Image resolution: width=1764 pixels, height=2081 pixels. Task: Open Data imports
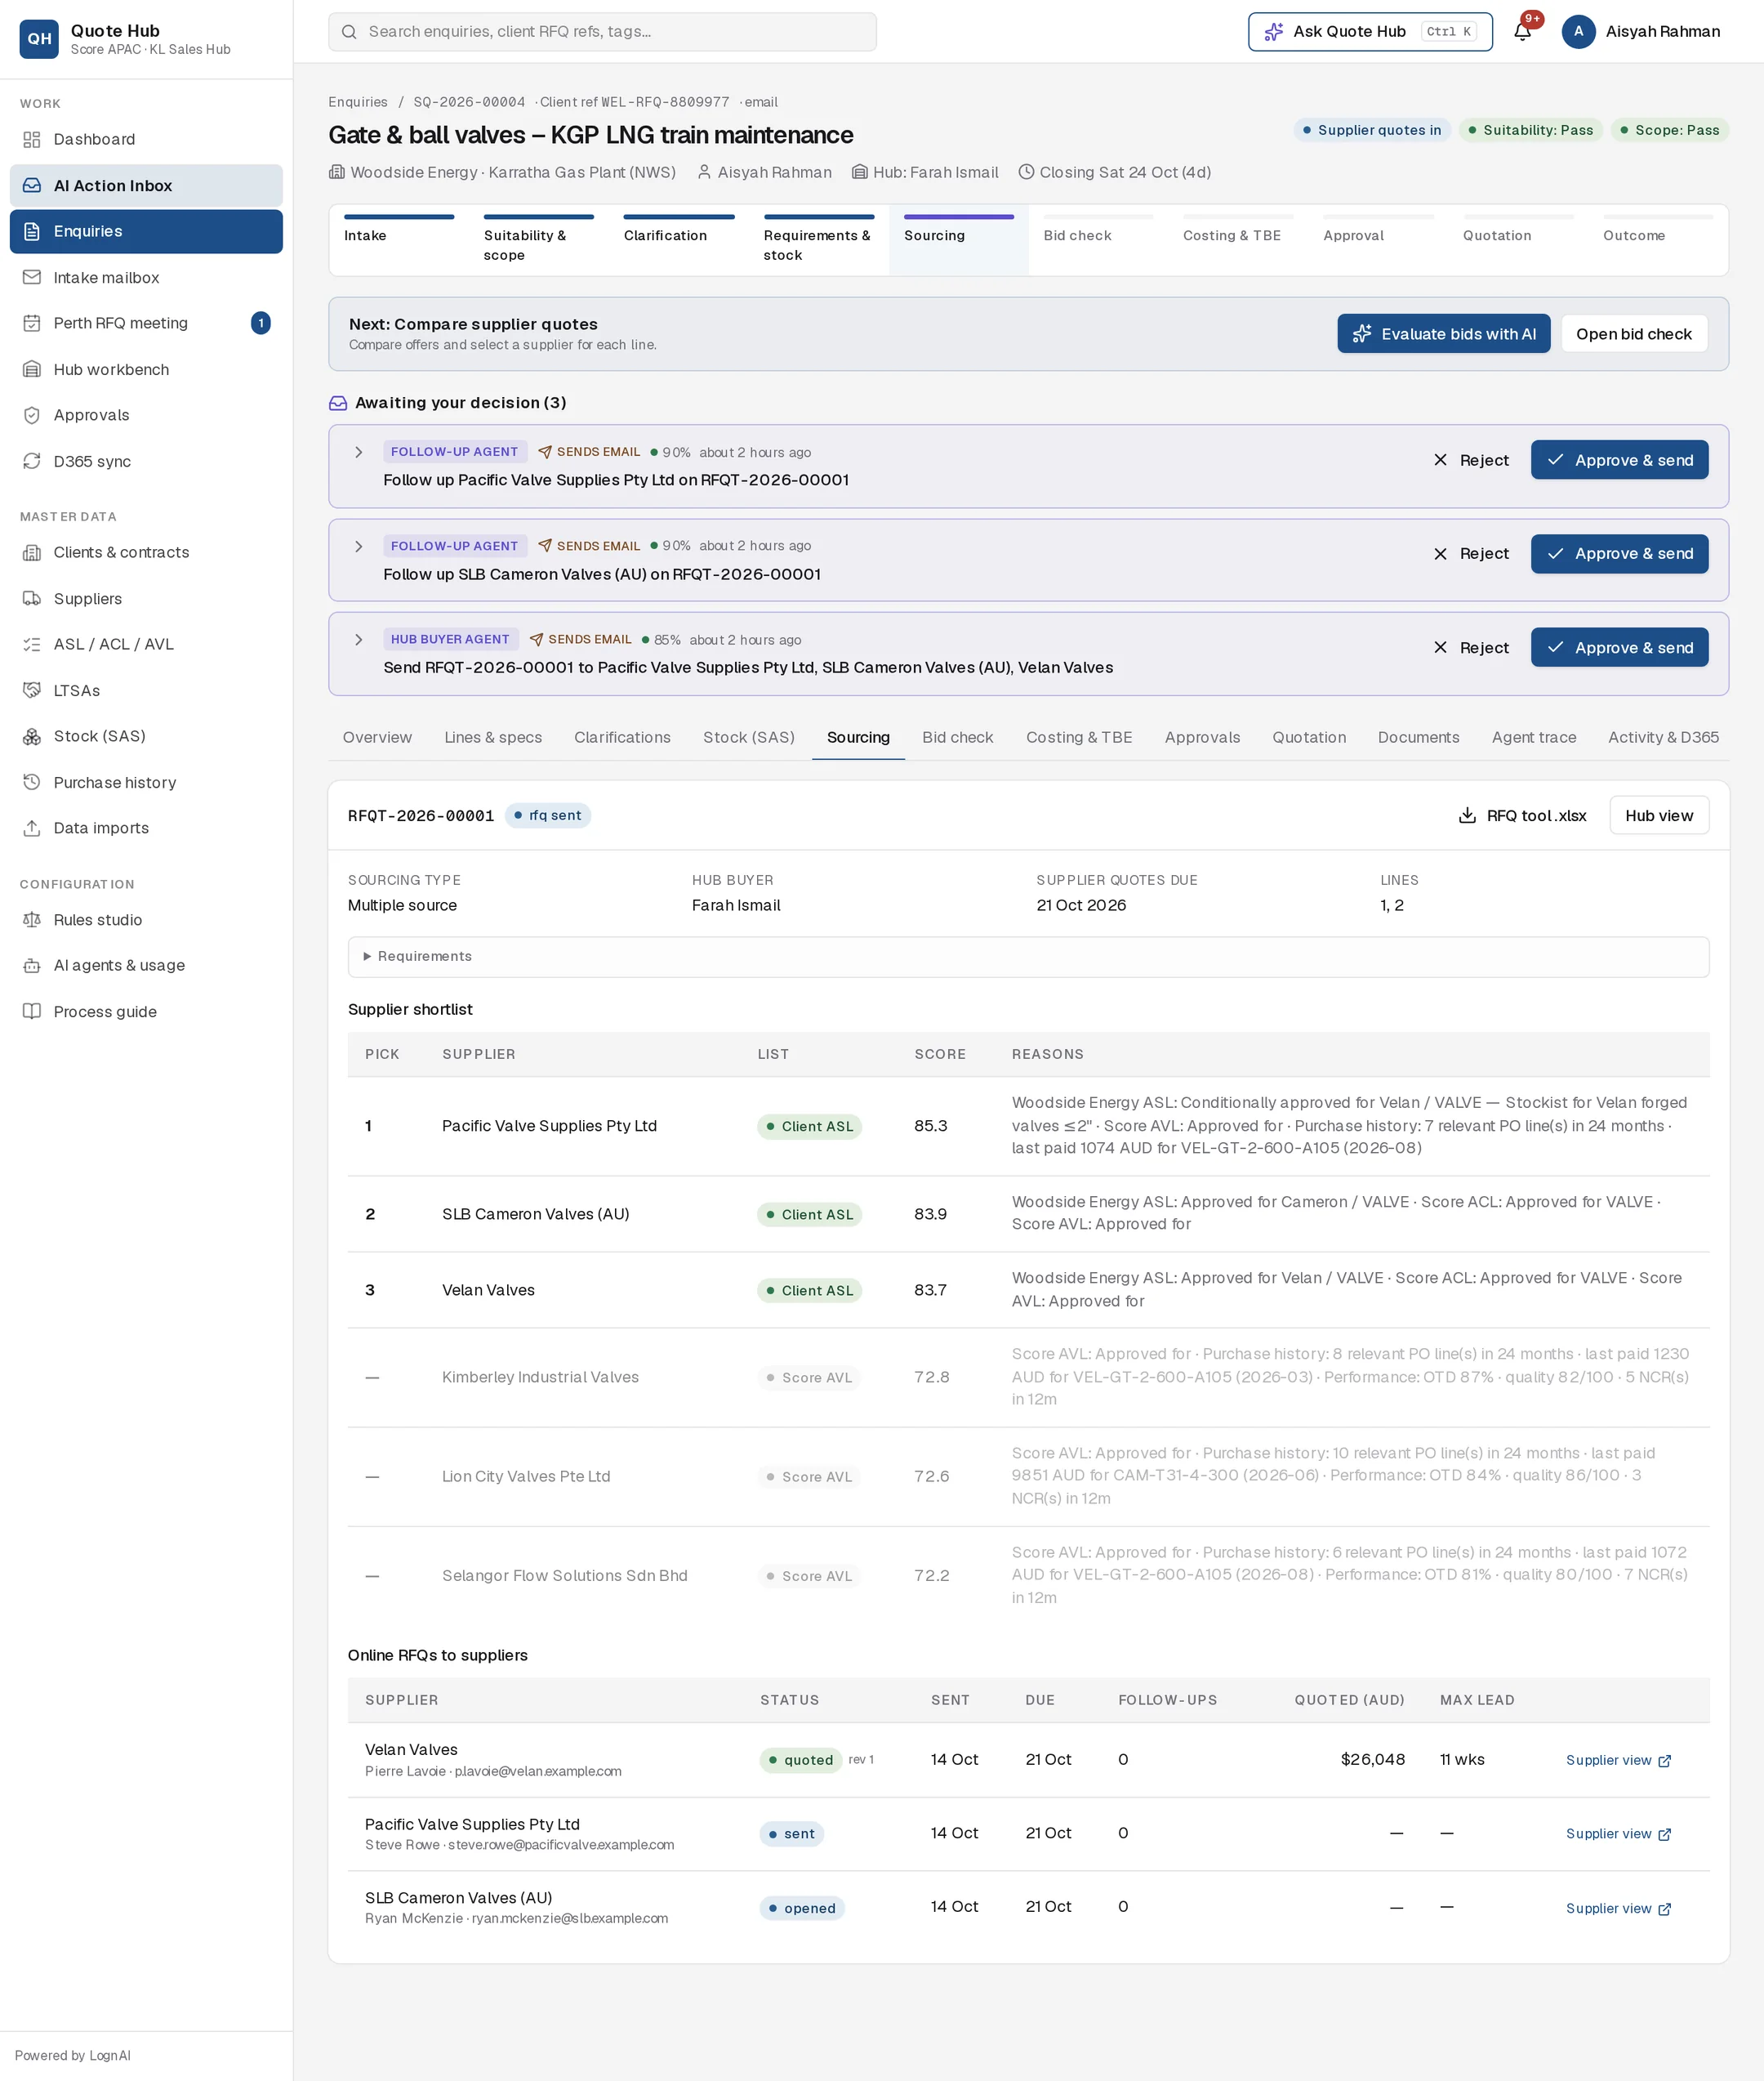click(x=146, y=828)
